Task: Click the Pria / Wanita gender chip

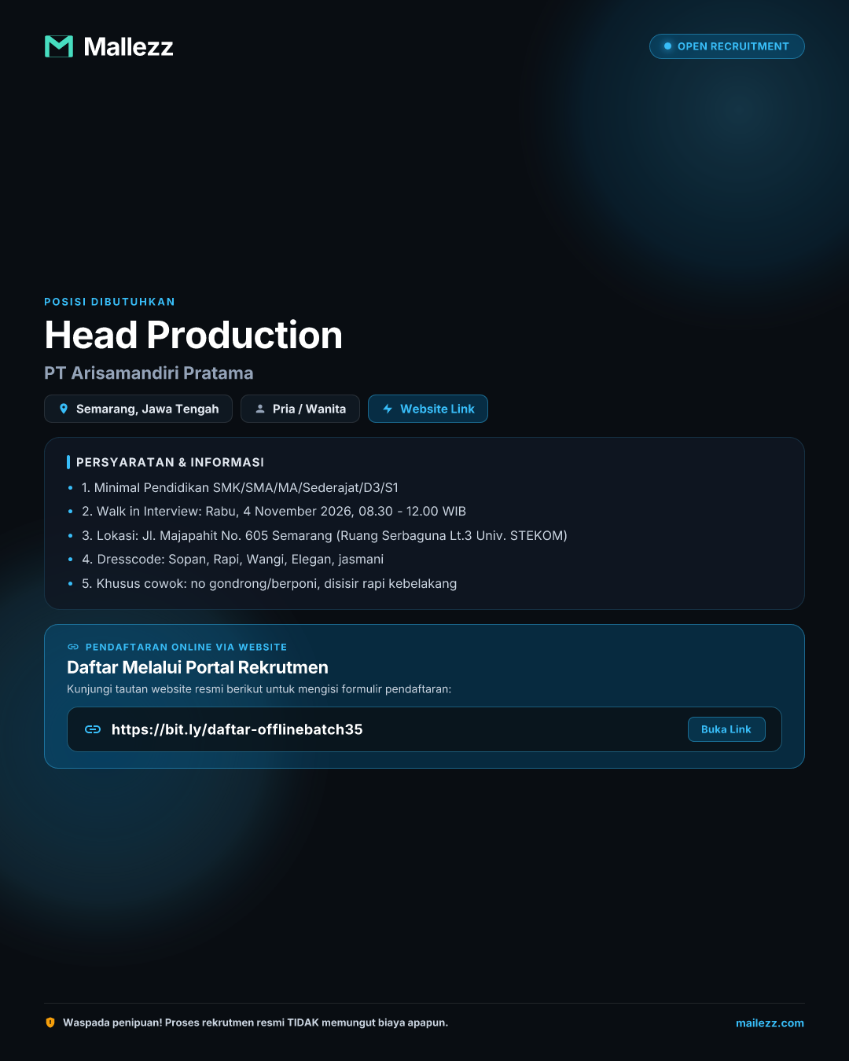Action: point(300,409)
